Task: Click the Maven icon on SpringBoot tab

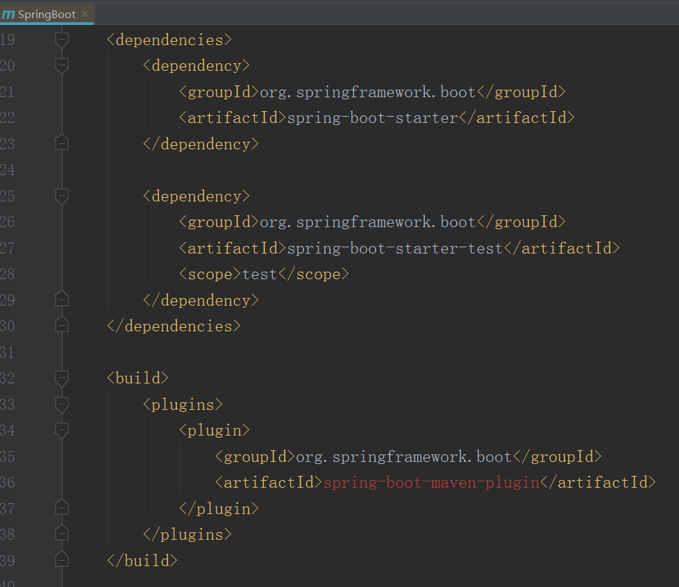Action: (x=8, y=15)
